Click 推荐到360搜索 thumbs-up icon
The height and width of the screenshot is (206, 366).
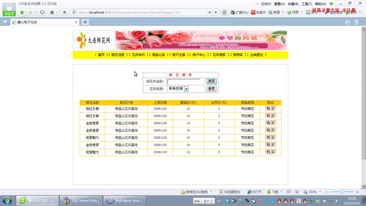click(183, 192)
